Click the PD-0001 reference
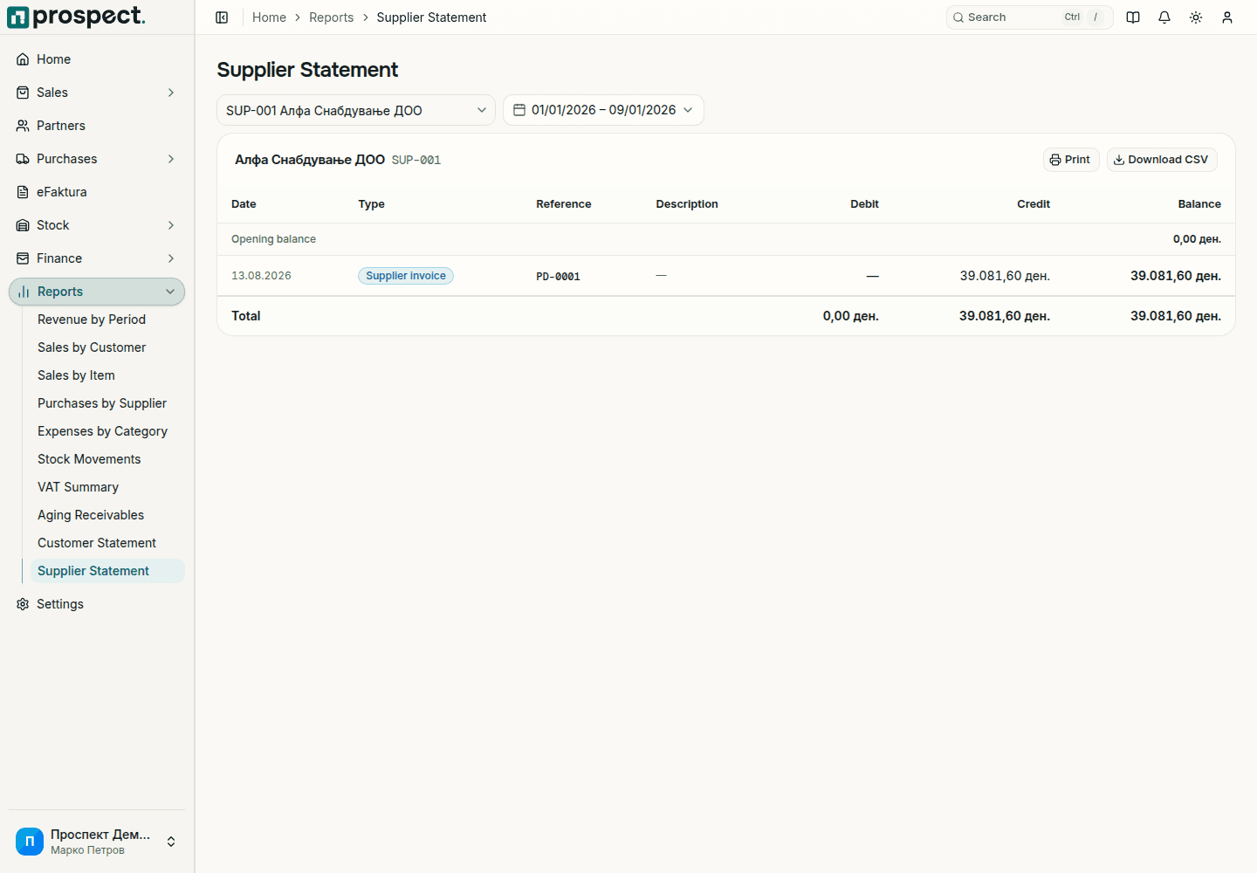1257x873 pixels. pyautogui.click(x=558, y=277)
